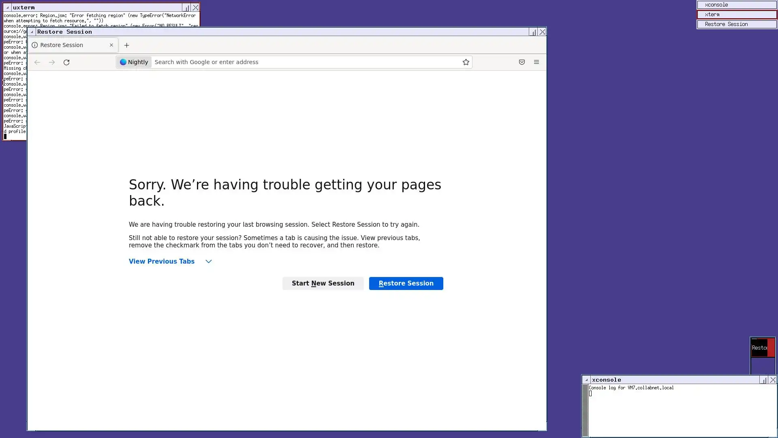Click the Nightly identity icon
The image size is (778, 438).
134,62
